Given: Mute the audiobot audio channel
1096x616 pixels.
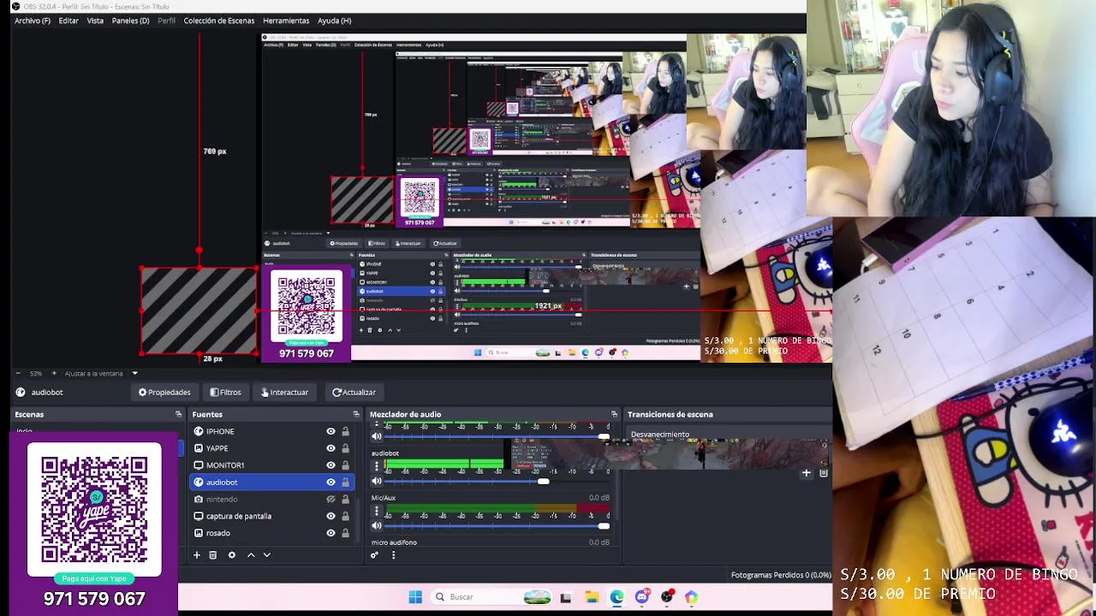Looking at the screenshot, I should click(376, 481).
